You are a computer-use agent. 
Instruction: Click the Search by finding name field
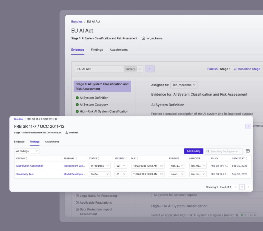(224, 151)
